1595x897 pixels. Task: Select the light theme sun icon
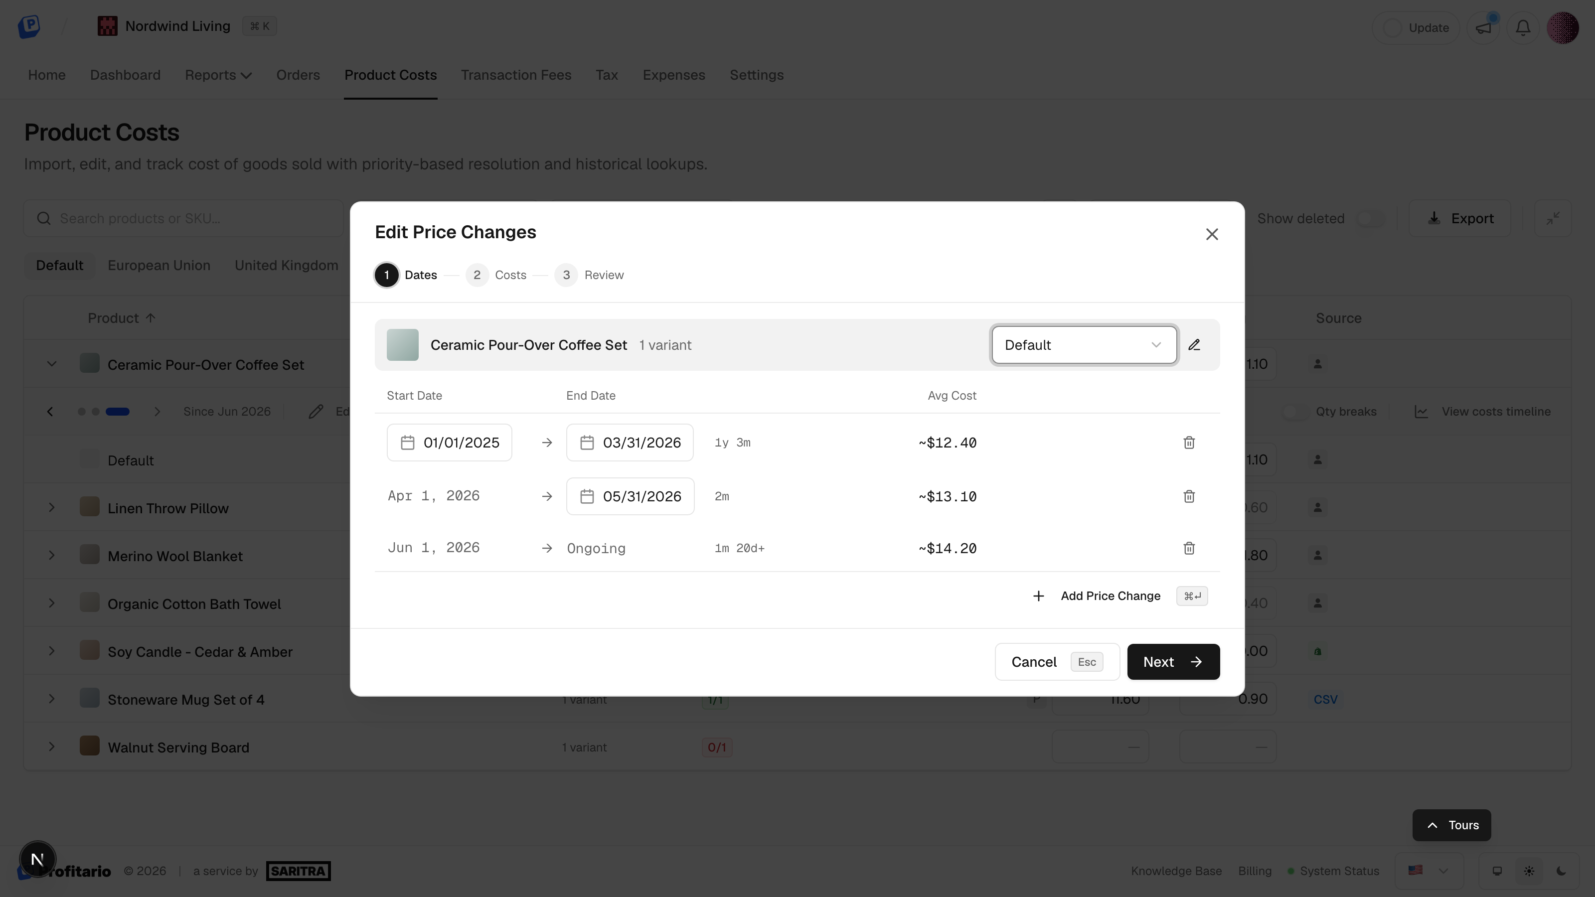point(1529,871)
